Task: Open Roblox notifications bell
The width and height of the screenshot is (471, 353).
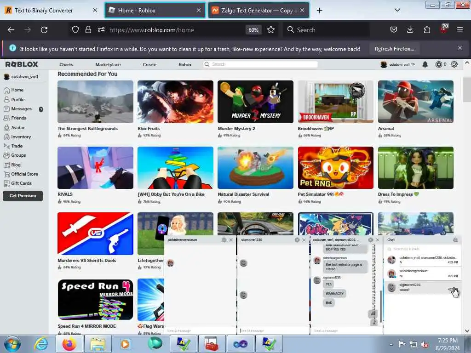Action: click(425, 64)
